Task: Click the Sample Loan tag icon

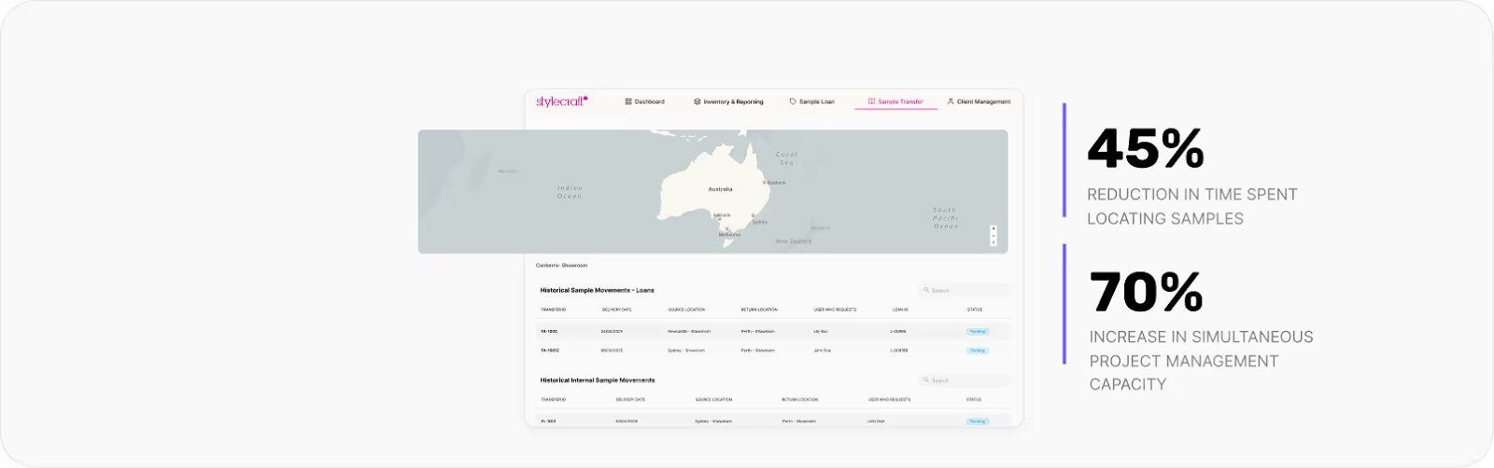Action: [793, 102]
